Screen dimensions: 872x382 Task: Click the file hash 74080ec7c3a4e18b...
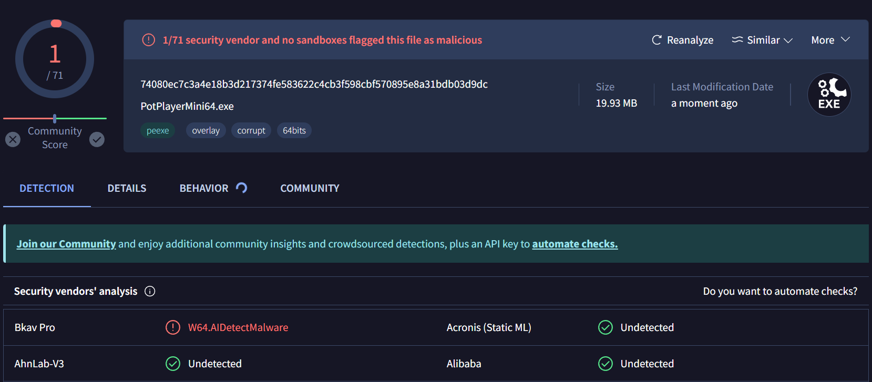coord(314,84)
